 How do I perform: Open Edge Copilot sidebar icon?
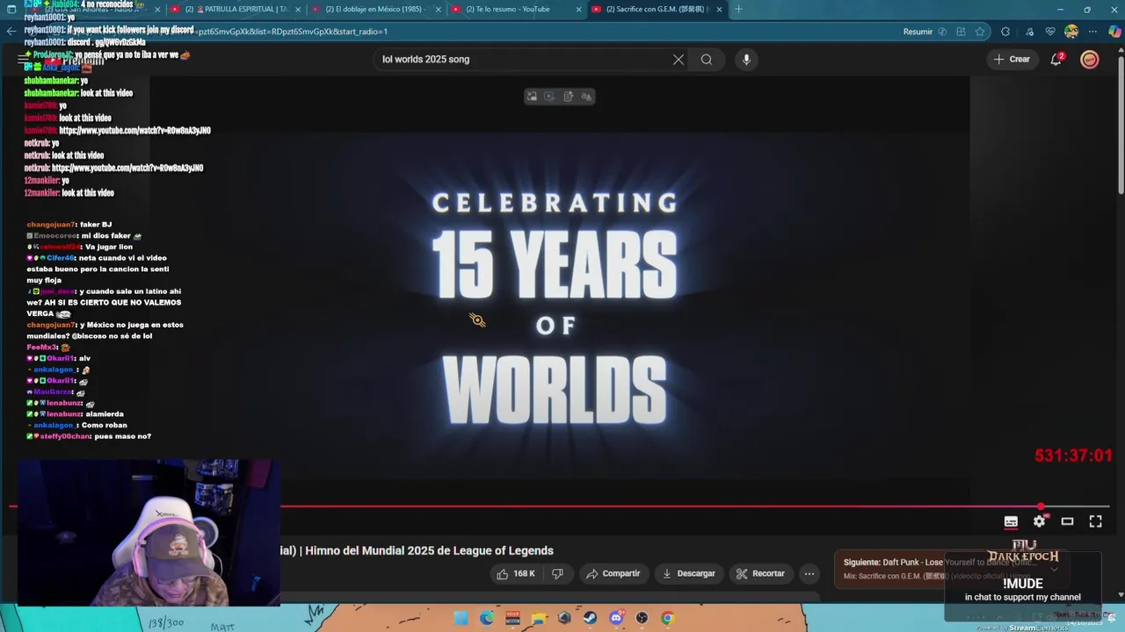1115,32
